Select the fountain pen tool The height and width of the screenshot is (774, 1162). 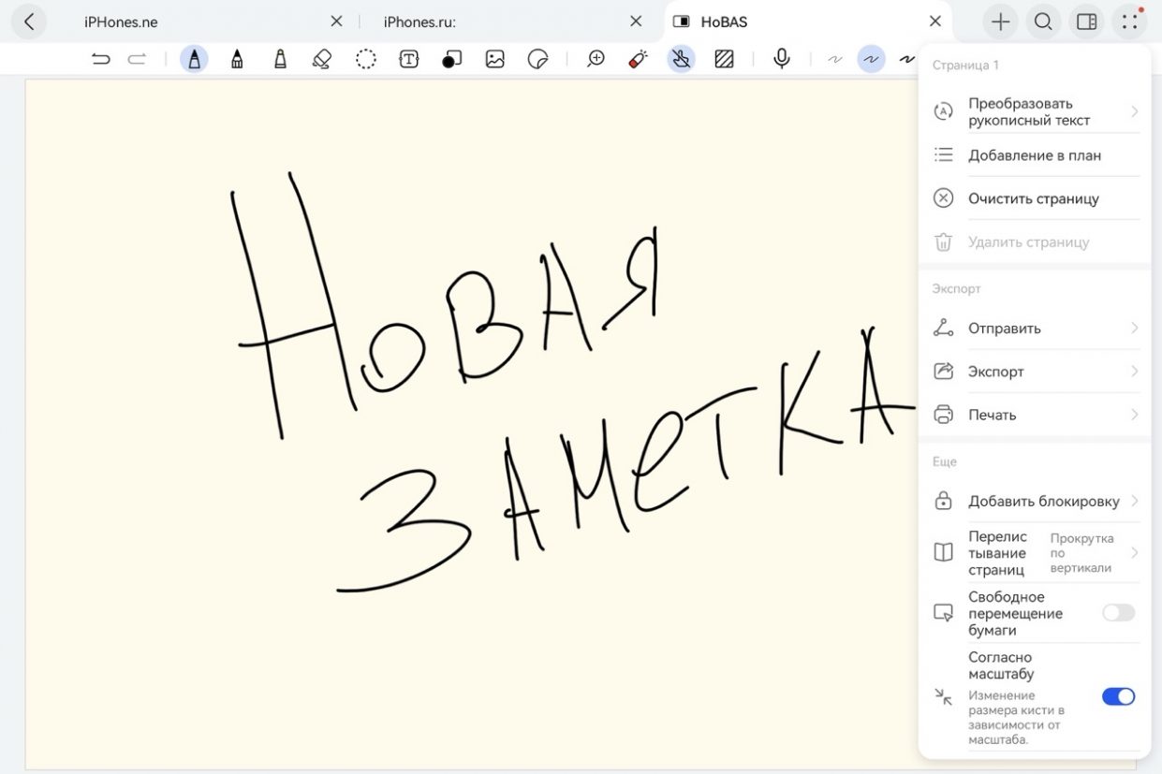[194, 59]
